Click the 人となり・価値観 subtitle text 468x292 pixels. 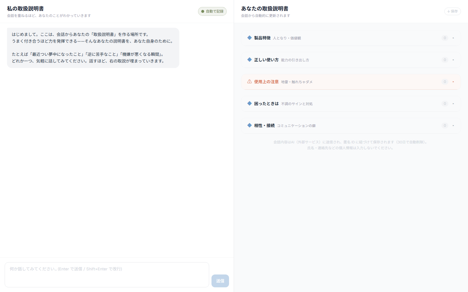pyautogui.click(x=287, y=38)
